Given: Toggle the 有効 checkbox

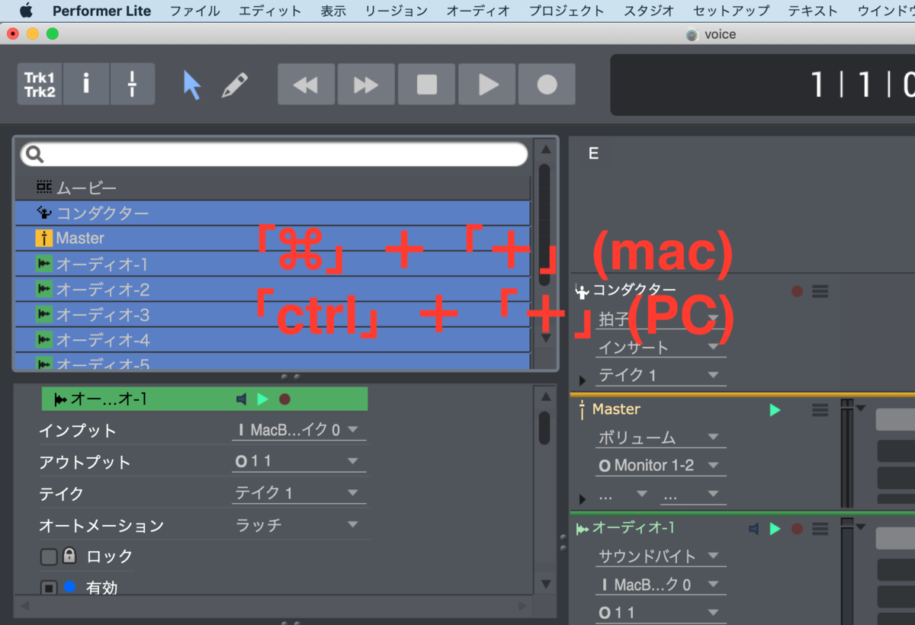Looking at the screenshot, I should point(47,587).
